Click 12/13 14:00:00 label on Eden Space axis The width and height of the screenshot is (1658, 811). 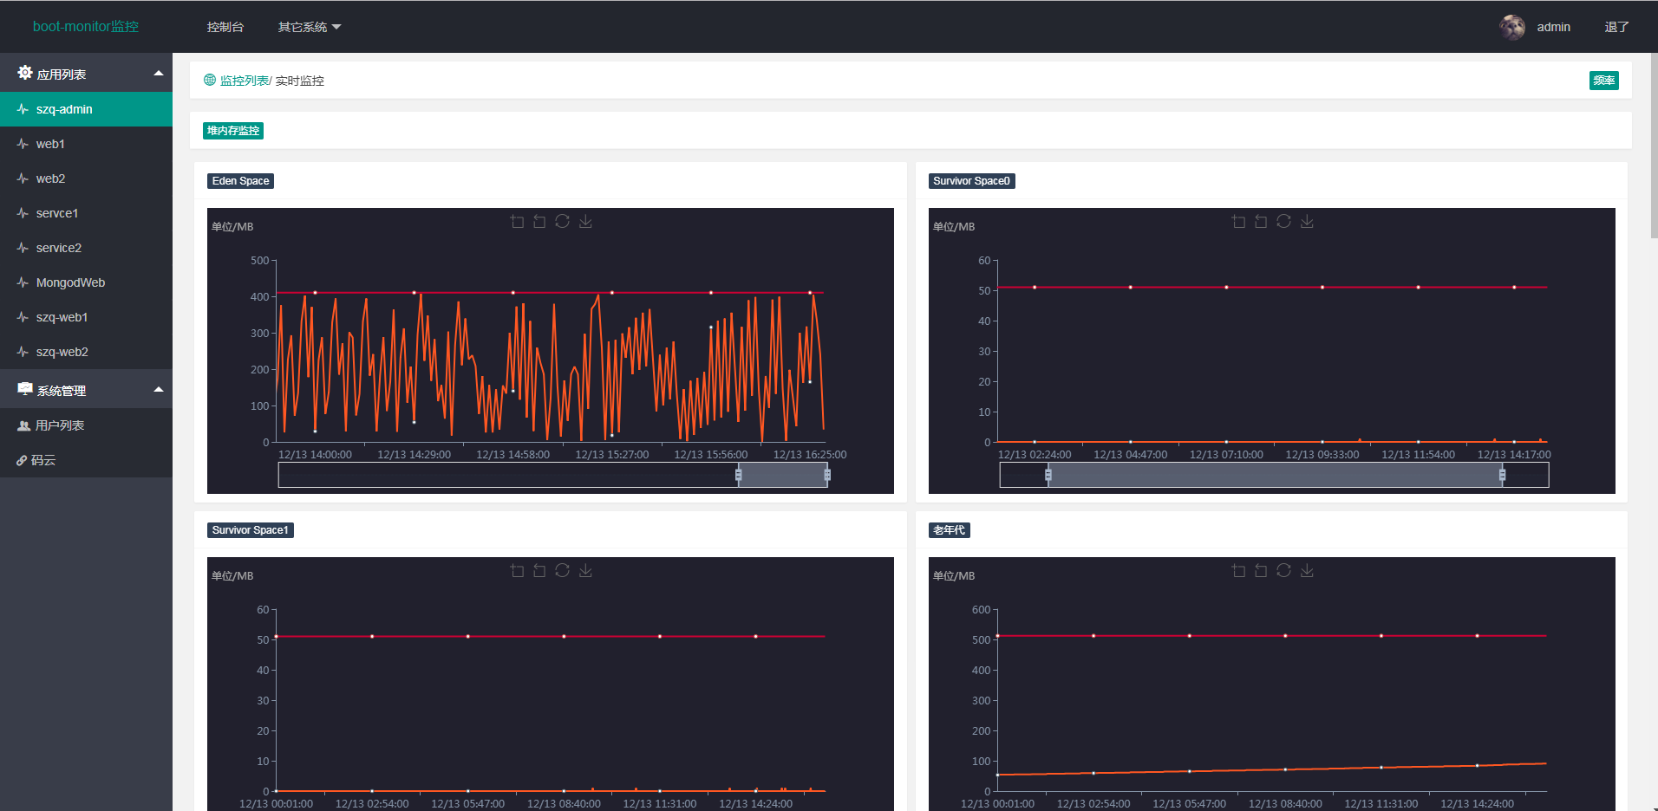pos(315,454)
